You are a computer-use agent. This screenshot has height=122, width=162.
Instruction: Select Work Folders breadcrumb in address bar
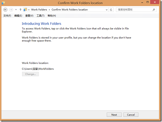(39, 10)
